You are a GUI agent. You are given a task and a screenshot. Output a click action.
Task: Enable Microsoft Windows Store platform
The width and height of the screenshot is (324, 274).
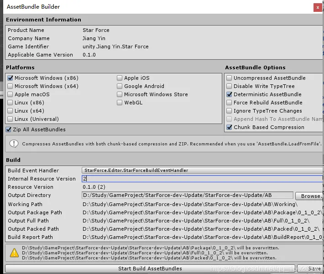pos(120,94)
